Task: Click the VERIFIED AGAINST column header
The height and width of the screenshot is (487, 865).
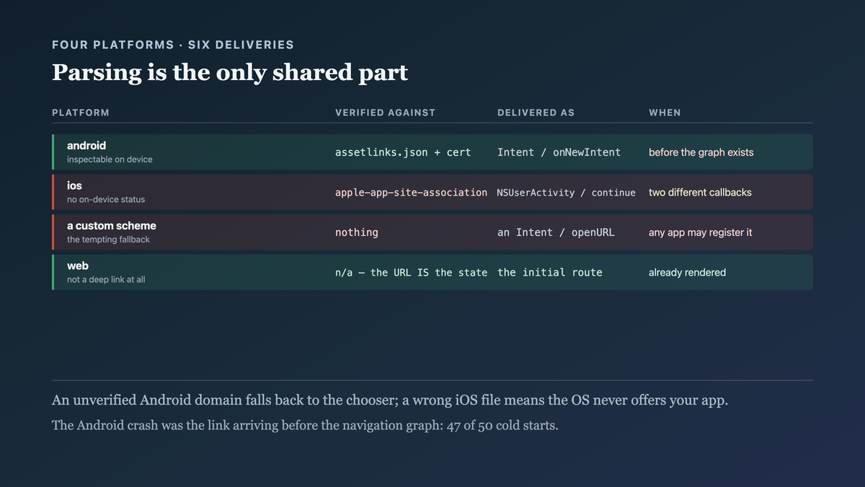Action: point(386,113)
